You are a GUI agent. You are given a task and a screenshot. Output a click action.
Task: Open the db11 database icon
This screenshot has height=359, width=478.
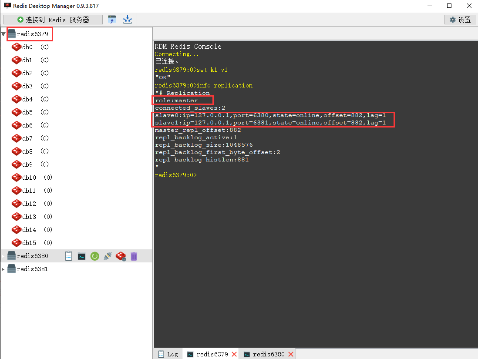(x=16, y=191)
